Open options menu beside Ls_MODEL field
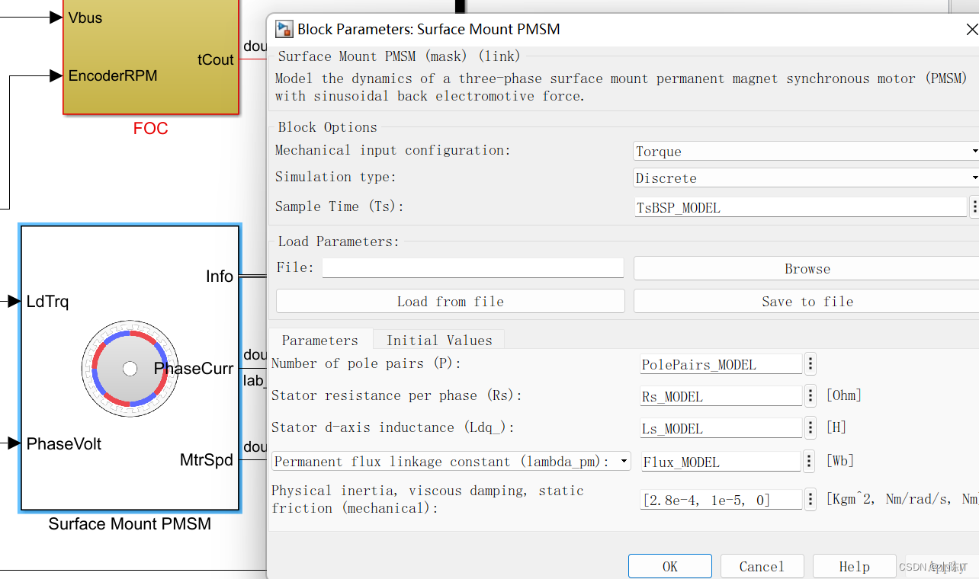The height and width of the screenshot is (579, 979). pyautogui.click(x=810, y=428)
